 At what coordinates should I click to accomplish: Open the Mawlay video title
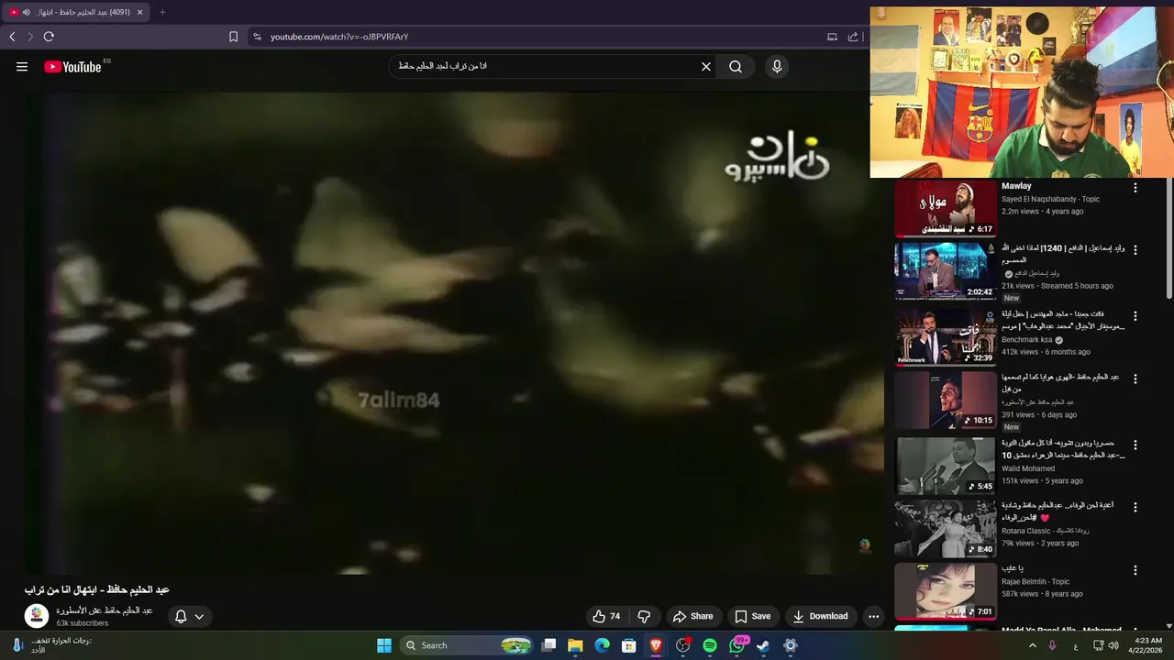(1016, 186)
